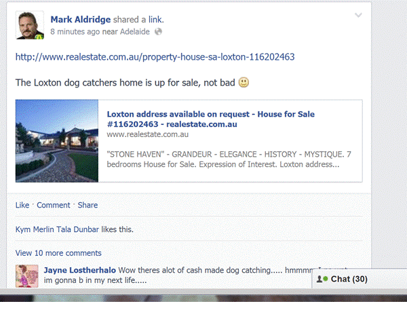Open the realestate.com.au property URL
407x310 pixels.
(x=155, y=57)
